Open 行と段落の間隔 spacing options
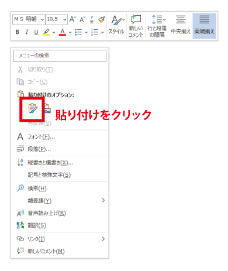The image size is (228, 271). (157, 26)
